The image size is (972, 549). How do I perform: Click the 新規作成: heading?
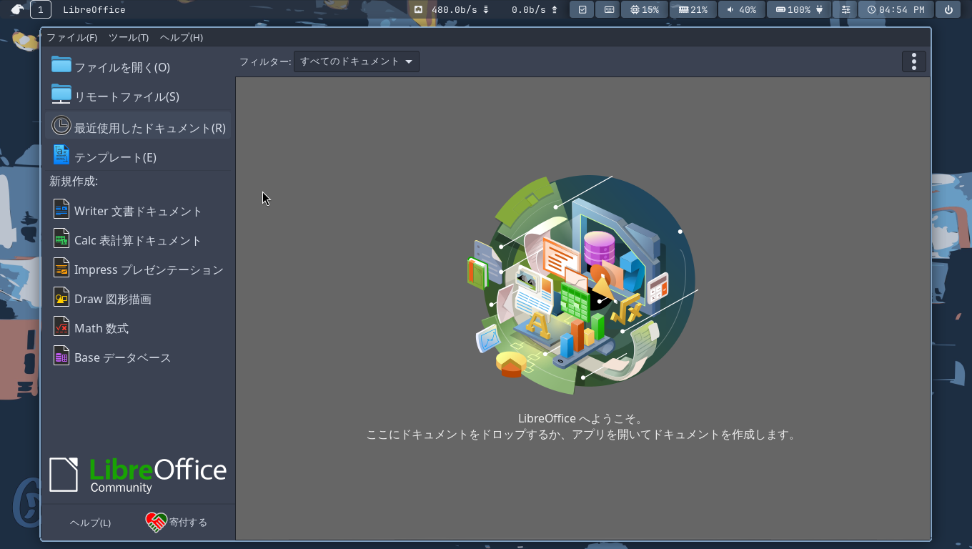74,182
